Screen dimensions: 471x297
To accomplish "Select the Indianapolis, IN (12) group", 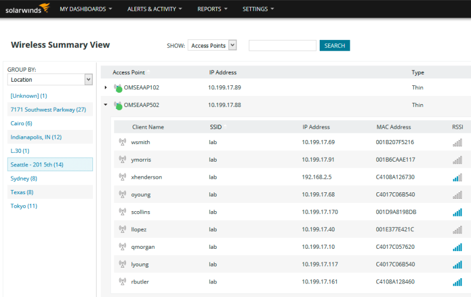I will (x=36, y=137).
